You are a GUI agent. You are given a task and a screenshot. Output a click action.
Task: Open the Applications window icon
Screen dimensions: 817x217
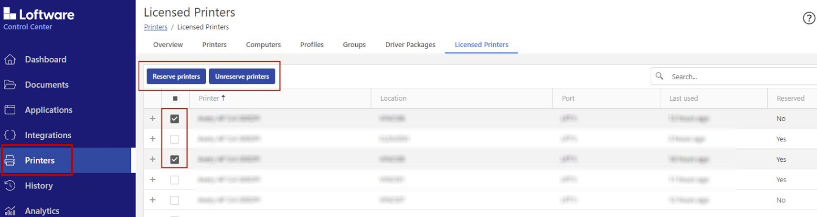click(10, 110)
